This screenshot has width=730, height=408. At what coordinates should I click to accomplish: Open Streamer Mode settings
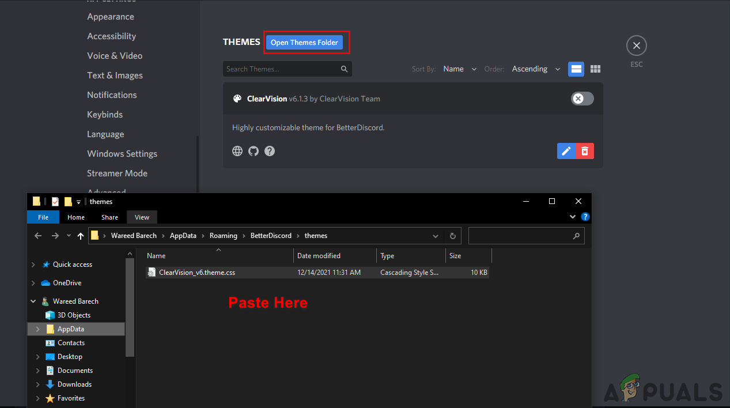(x=117, y=173)
